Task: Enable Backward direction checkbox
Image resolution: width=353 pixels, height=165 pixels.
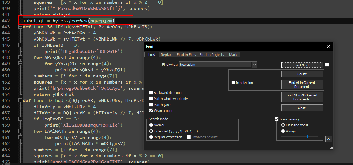Action: 151,93
